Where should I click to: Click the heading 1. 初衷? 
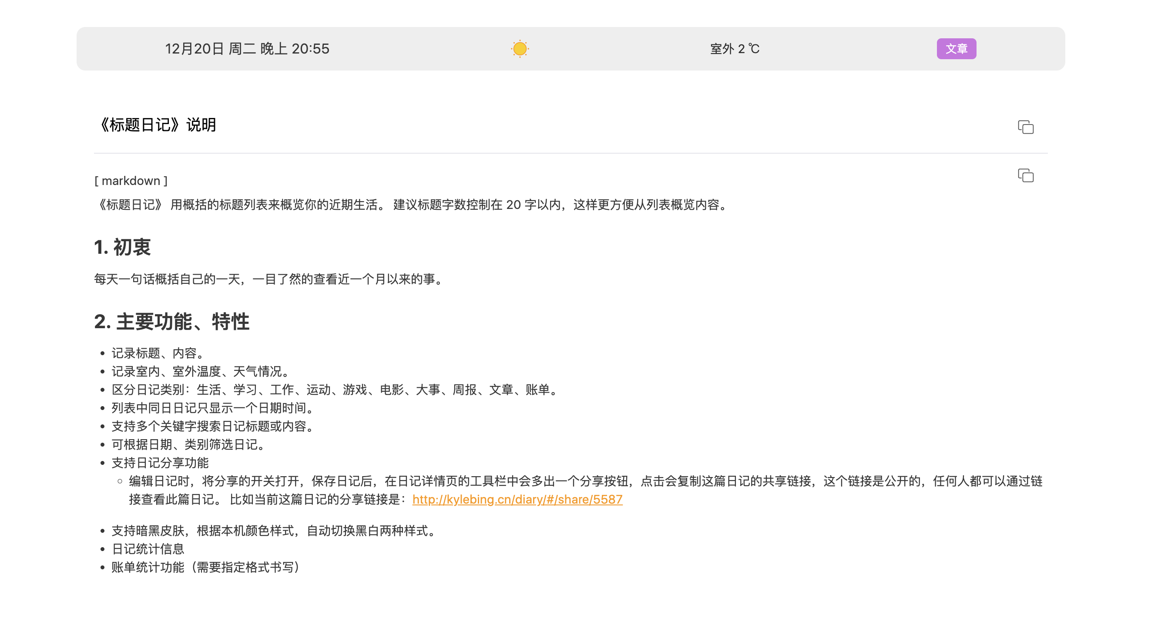pos(122,247)
